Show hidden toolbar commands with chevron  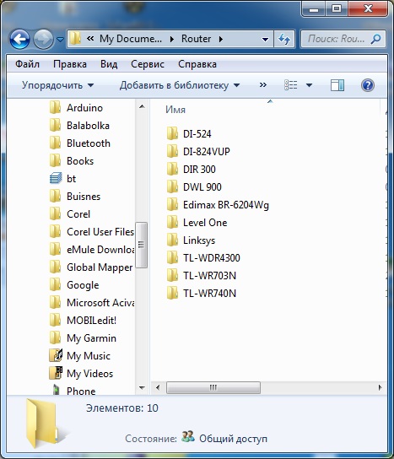tap(263, 85)
